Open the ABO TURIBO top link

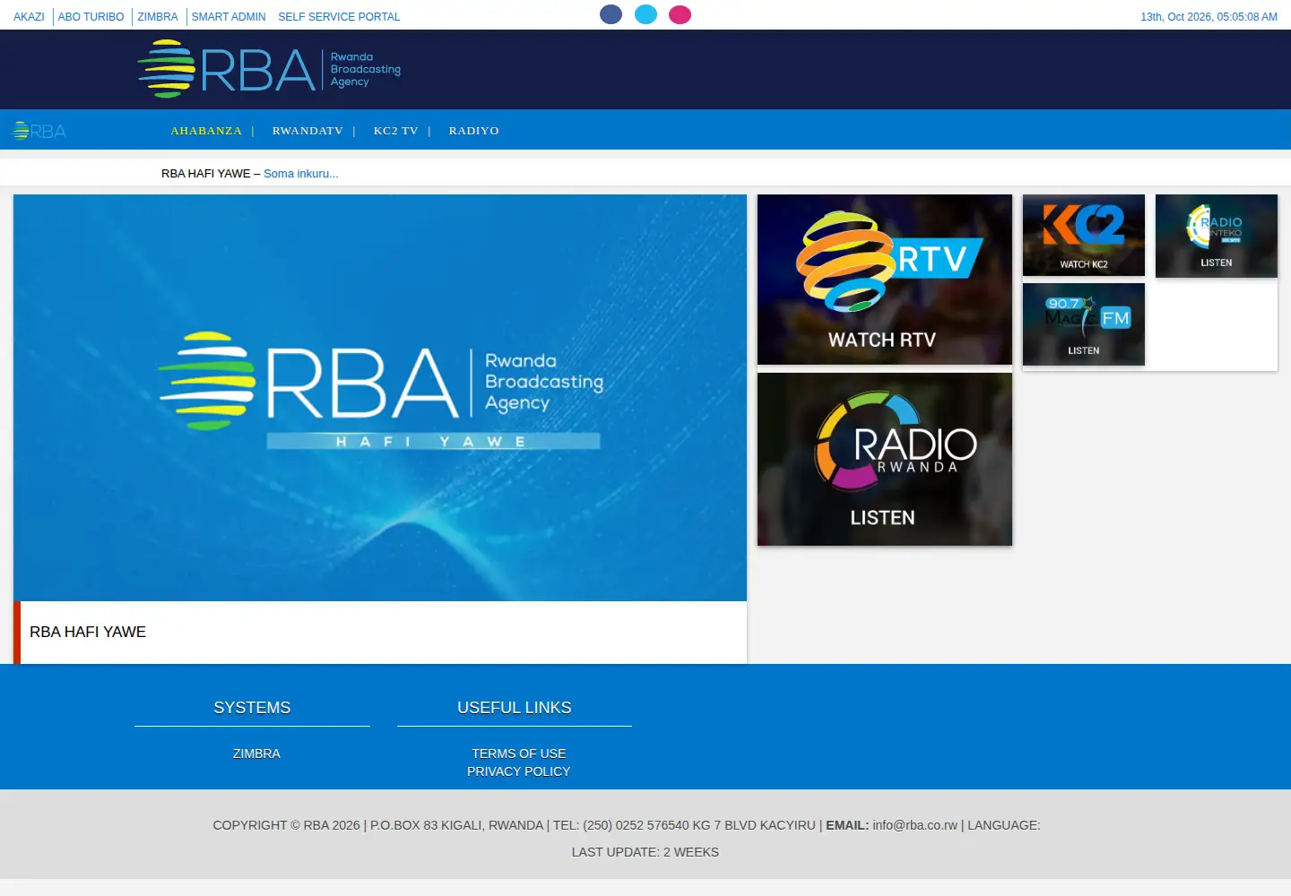91,17
